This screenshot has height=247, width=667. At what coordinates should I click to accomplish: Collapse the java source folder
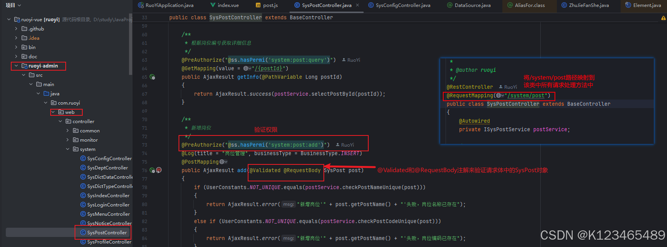click(x=38, y=93)
